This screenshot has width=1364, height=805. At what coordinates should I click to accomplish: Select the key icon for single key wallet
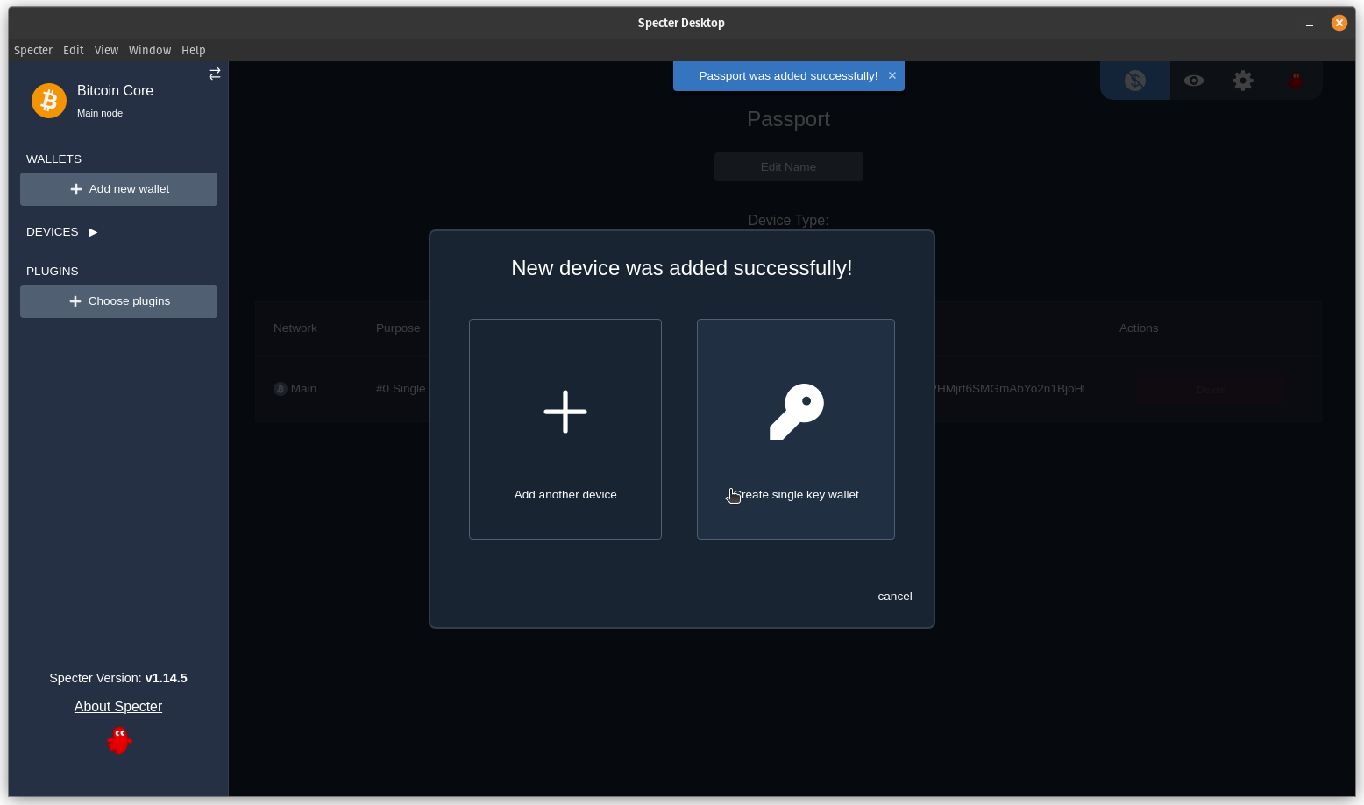(x=795, y=412)
